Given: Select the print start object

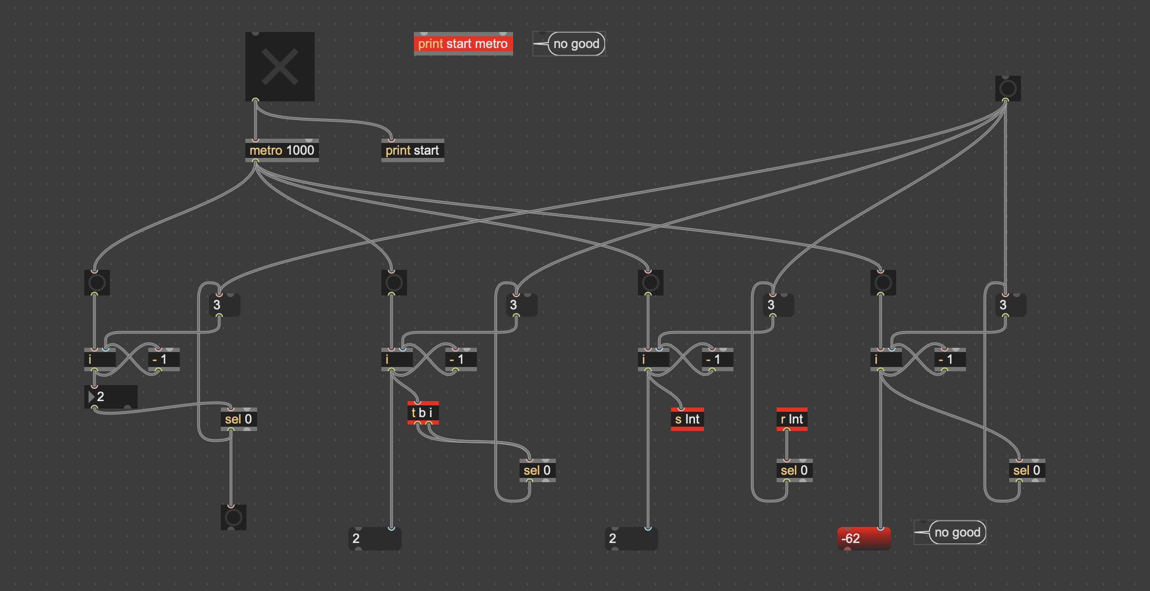Looking at the screenshot, I should (412, 150).
